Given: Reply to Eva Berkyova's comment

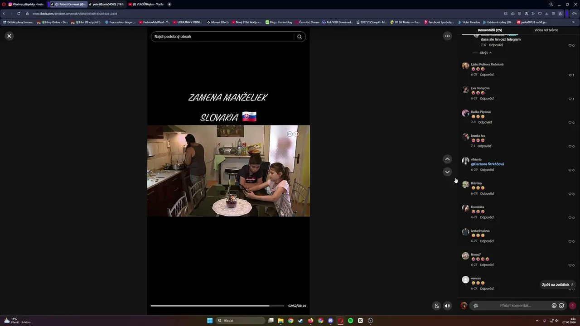Looking at the screenshot, I should (x=487, y=99).
